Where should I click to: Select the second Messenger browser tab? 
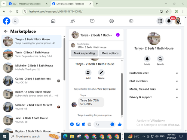tap(71, 4)
